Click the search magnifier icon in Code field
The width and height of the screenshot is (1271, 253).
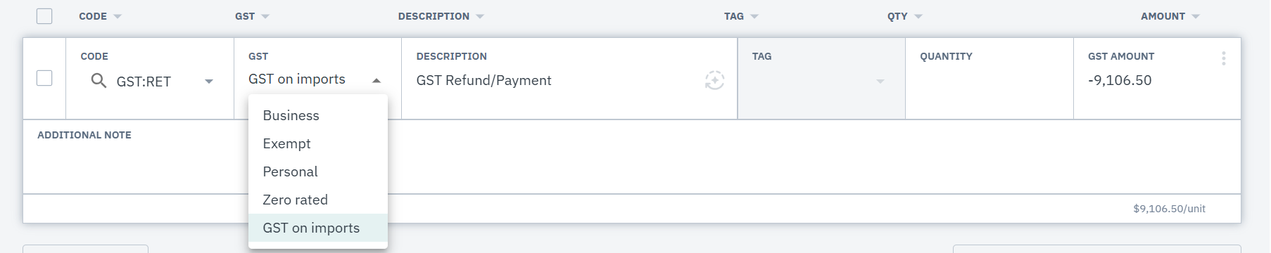click(x=99, y=81)
